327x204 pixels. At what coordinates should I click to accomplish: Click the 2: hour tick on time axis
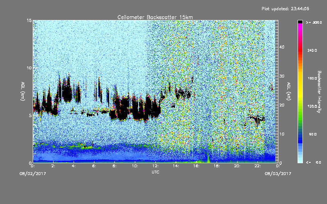click(x=54, y=166)
